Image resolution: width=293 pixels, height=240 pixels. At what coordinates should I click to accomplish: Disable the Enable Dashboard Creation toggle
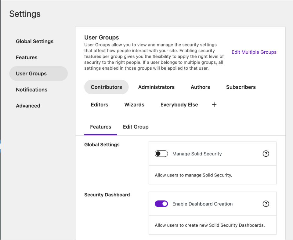coord(161,204)
